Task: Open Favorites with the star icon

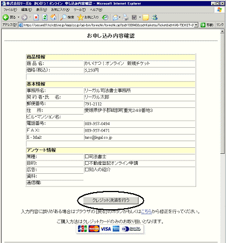Action: (x=80, y=17)
